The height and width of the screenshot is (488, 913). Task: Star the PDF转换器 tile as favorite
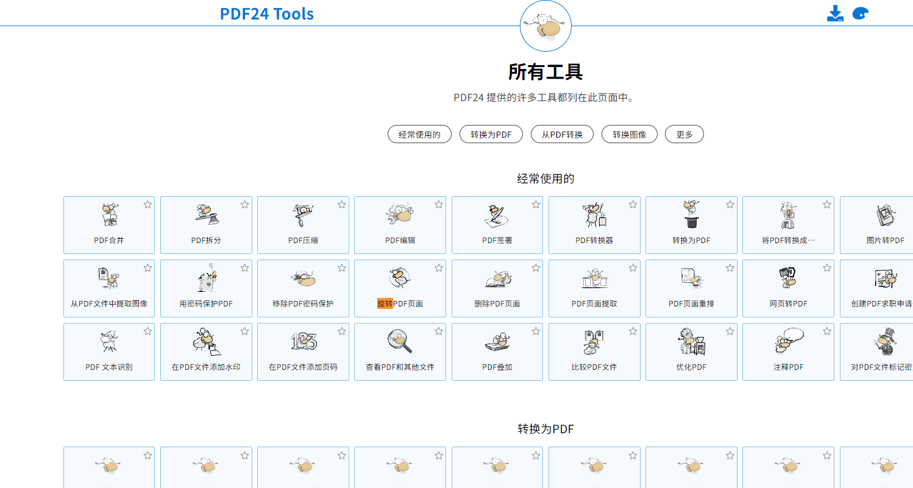click(x=633, y=205)
